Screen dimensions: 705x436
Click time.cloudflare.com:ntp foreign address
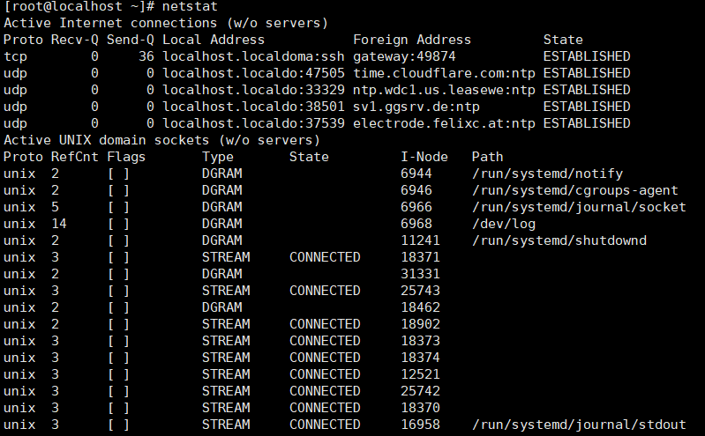pos(444,73)
